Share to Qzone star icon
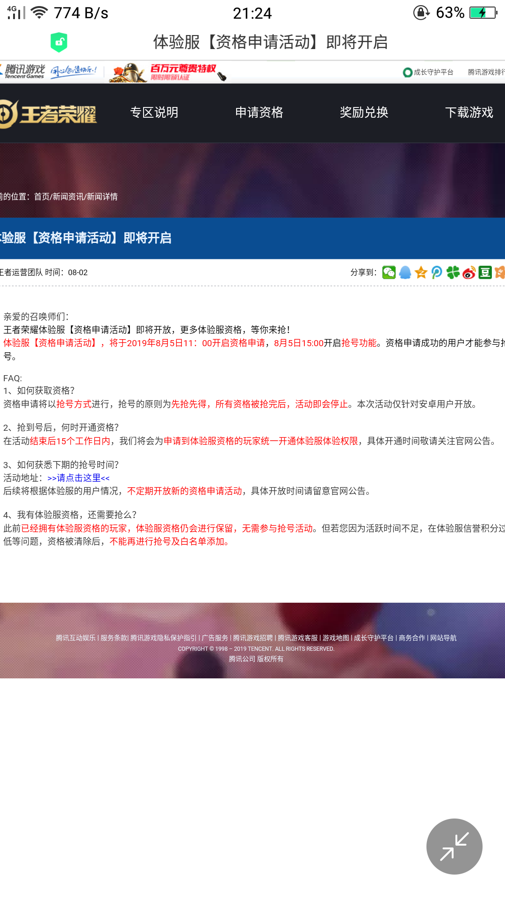This screenshot has width=505, height=897. click(x=421, y=272)
